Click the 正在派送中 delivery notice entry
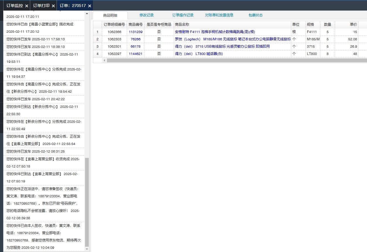This screenshot has width=367, height=252. coord(44,203)
